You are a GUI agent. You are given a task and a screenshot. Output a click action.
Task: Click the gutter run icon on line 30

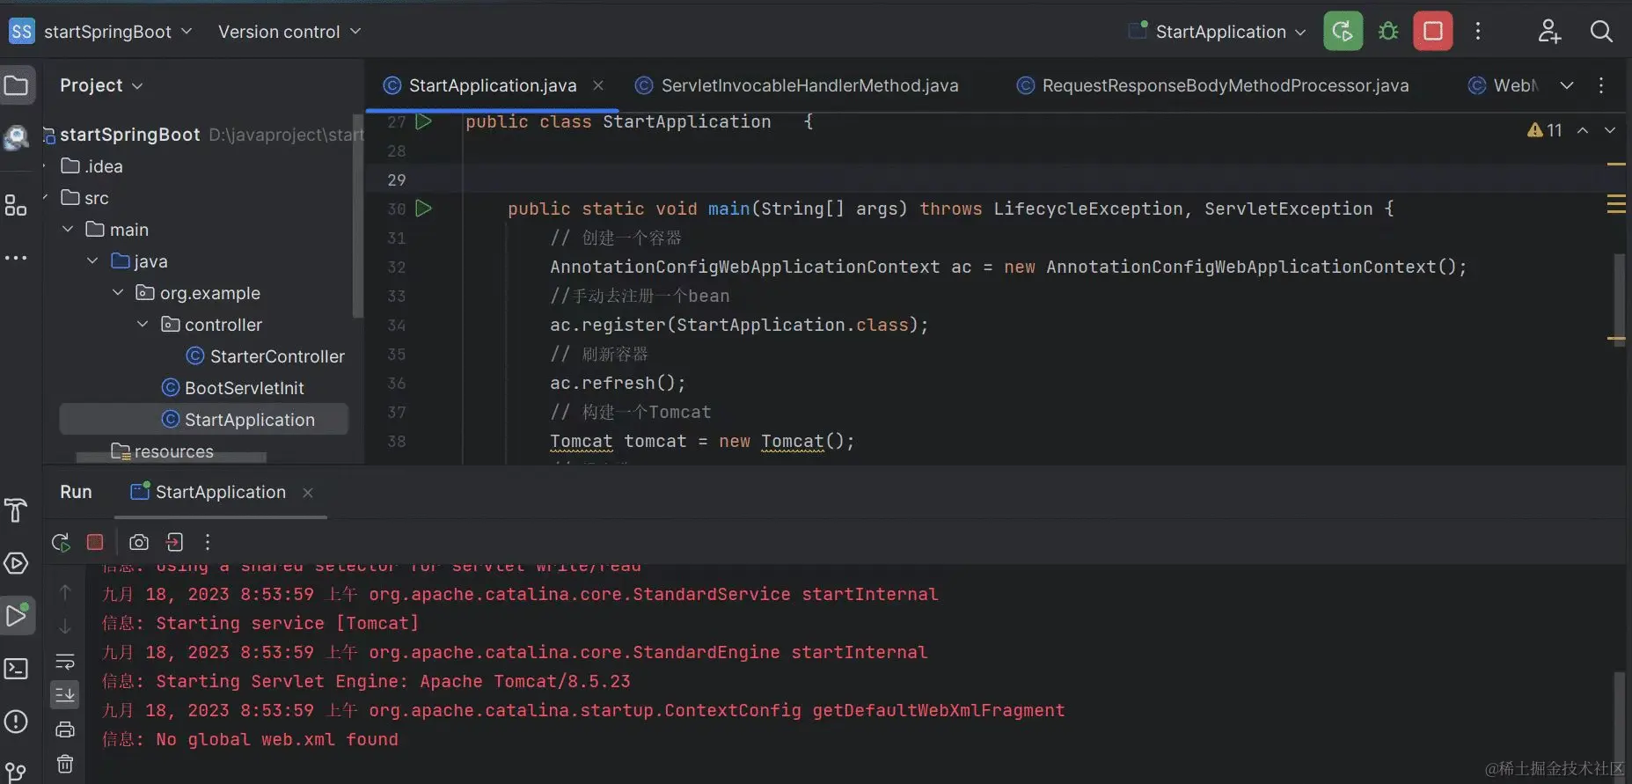(x=423, y=209)
